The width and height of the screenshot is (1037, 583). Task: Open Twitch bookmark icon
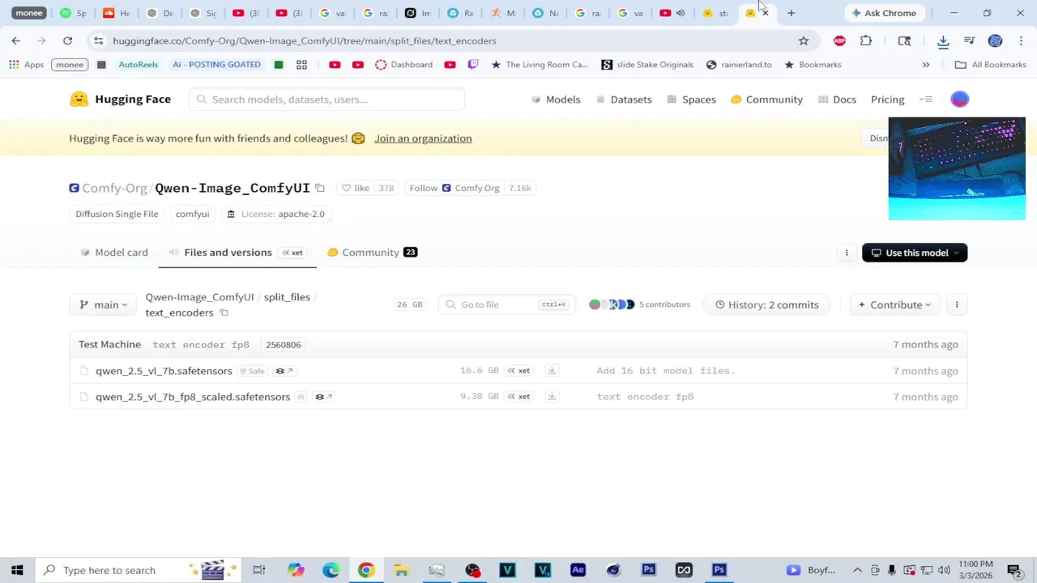(473, 65)
